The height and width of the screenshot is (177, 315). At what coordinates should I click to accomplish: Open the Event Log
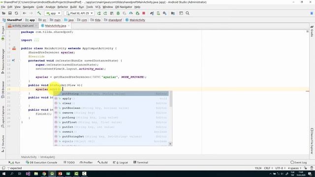pos(299,162)
